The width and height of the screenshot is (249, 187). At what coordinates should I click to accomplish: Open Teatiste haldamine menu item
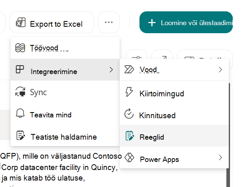[x=65, y=136]
